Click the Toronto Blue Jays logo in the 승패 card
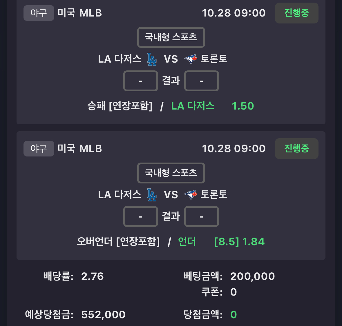 [x=191, y=59]
